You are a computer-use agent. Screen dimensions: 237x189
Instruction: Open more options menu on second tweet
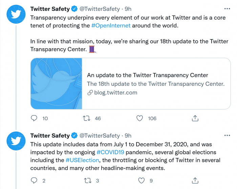[228, 135]
